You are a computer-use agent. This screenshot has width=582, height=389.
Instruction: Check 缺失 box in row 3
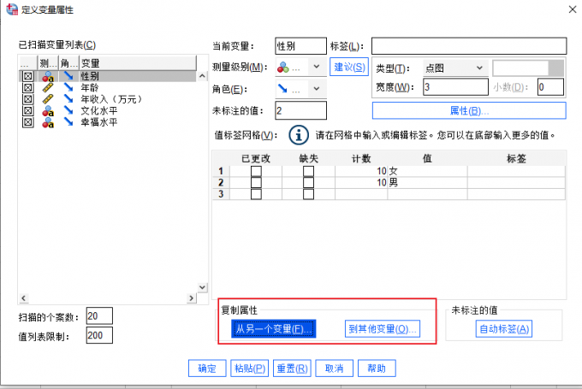pos(308,194)
